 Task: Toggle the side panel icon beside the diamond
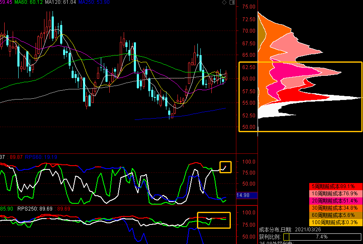pos(232,2)
